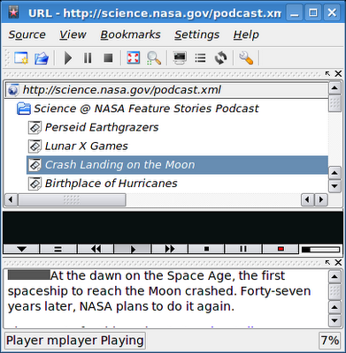Close the info text panel
346x353 pixels.
pos(338,262)
